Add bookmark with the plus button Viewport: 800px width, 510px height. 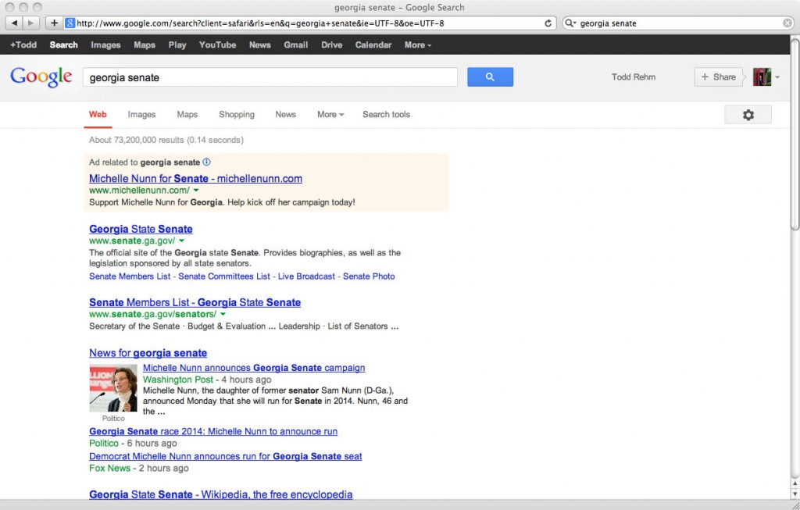54,23
